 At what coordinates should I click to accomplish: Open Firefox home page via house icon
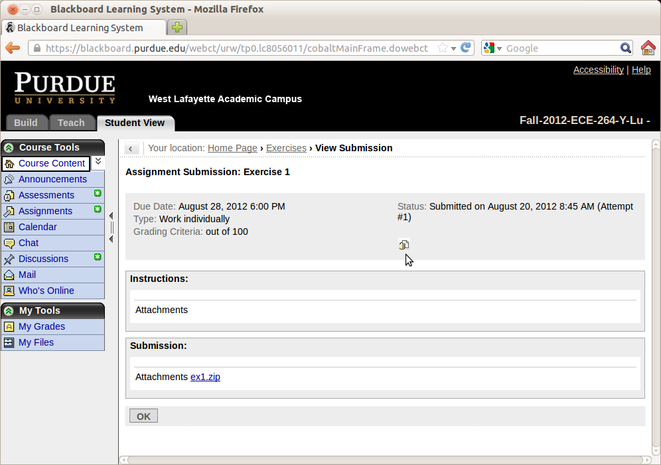pyautogui.click(x=648, y=48)
